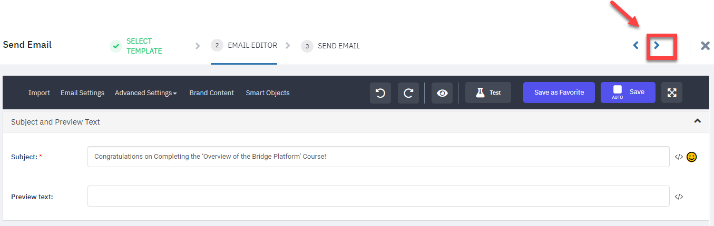Click the undo arrow icon

point(380,93)
